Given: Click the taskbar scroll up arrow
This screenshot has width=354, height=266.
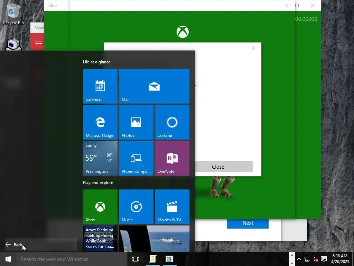Looking at the screenshot, I should tap(292, 256).
